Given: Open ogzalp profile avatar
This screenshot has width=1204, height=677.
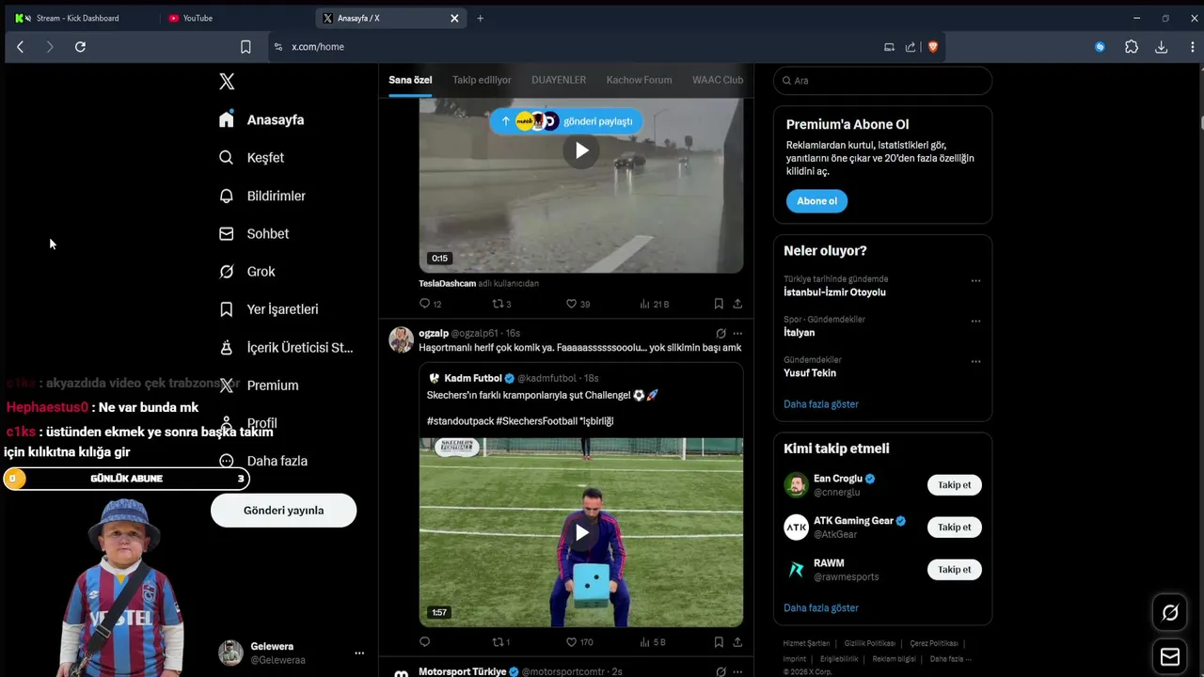Looking at the screenshot, I should coord(402,339).
